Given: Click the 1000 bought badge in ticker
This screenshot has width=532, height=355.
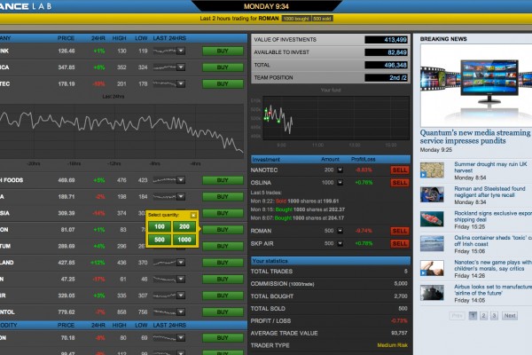Looking at the screenshot, I should click(x=296, y=19).
